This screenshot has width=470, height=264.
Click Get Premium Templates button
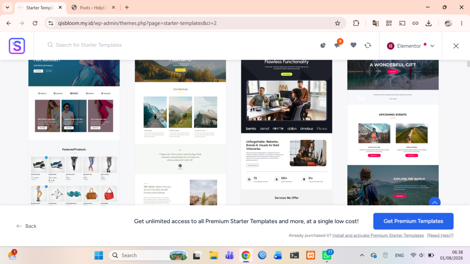tap(414, 221)
